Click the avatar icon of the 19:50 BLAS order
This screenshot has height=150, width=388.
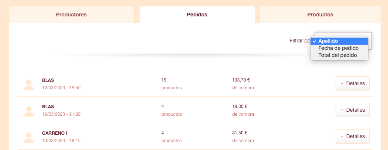click(29, 85)
